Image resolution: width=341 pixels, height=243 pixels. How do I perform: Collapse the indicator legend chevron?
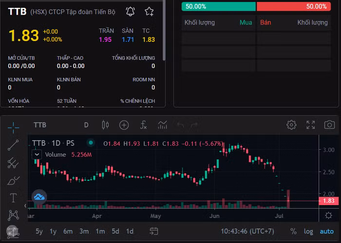click(37, 155)
